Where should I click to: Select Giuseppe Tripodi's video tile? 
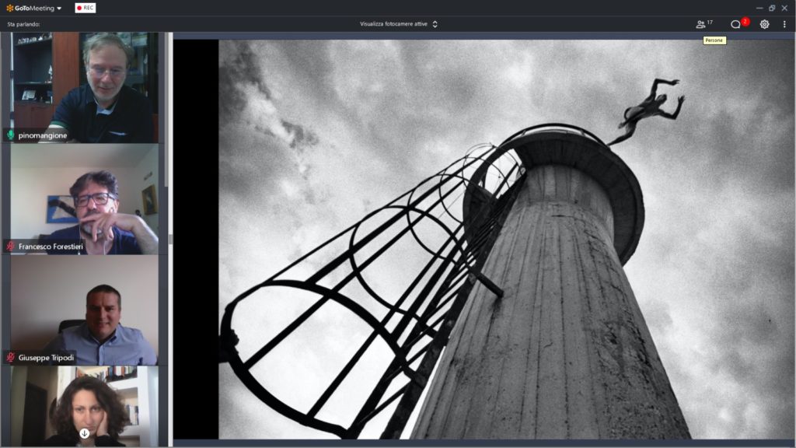(84, 310)
